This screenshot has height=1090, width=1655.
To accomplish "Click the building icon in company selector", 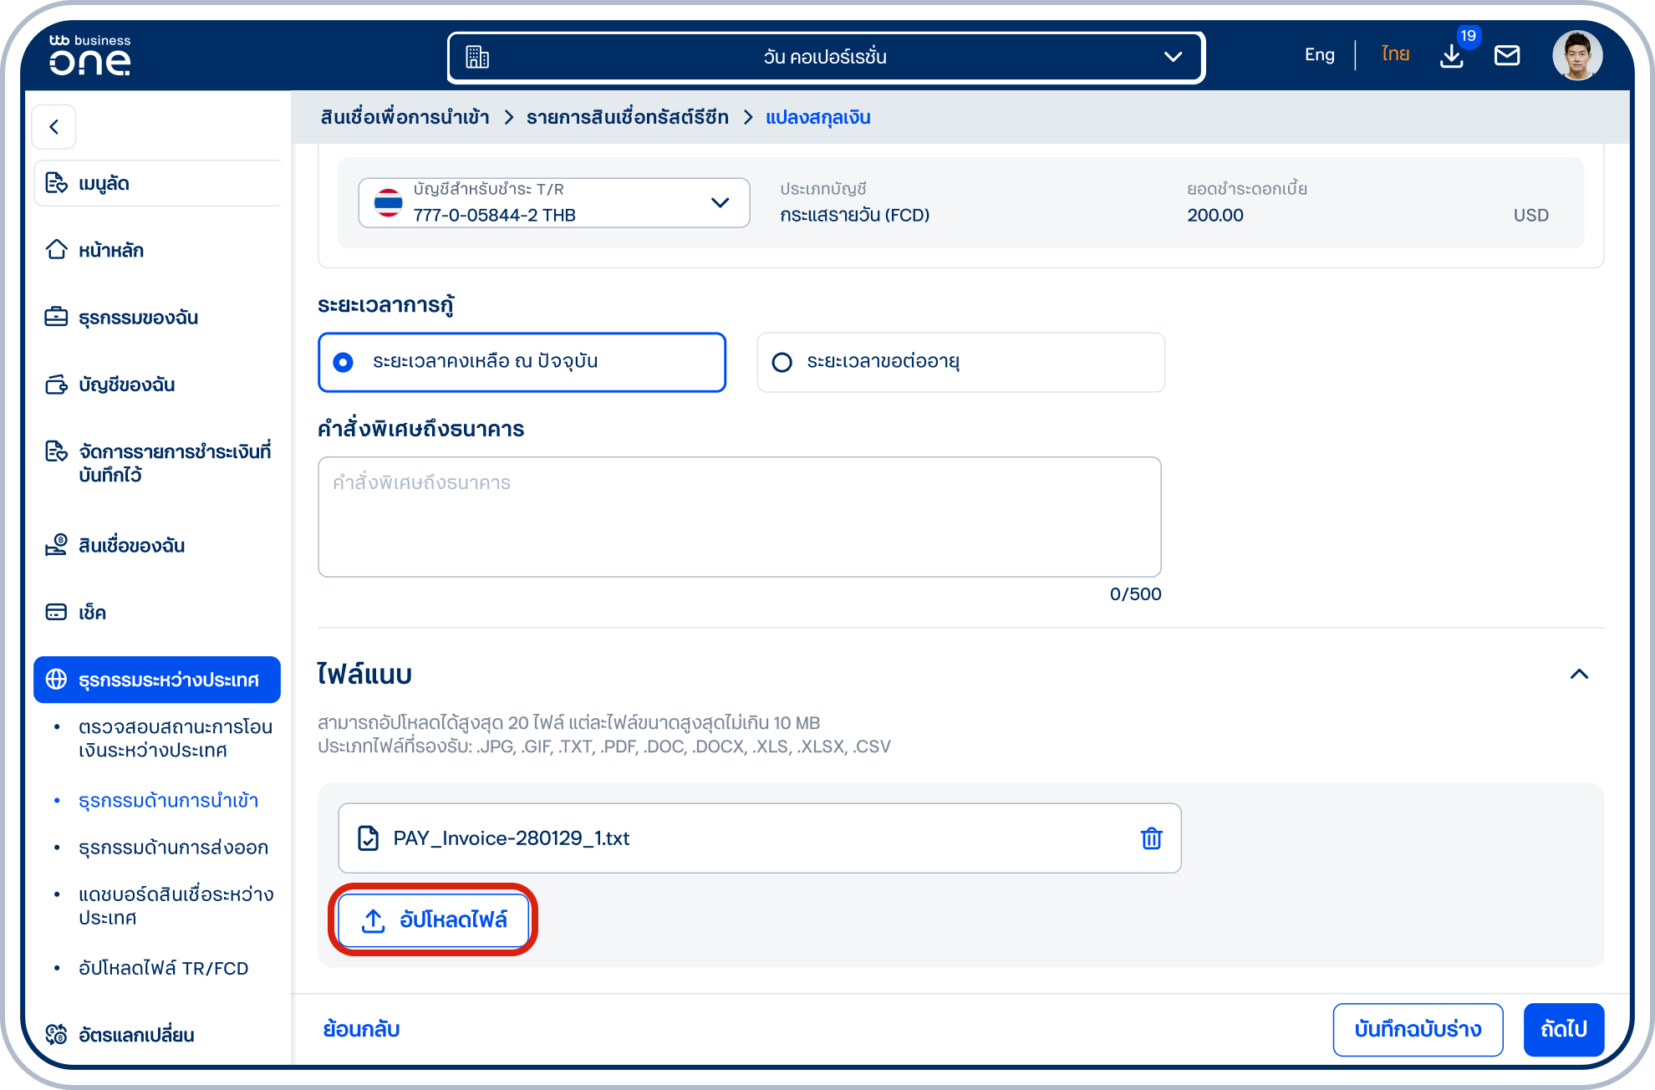I will 477,57.
